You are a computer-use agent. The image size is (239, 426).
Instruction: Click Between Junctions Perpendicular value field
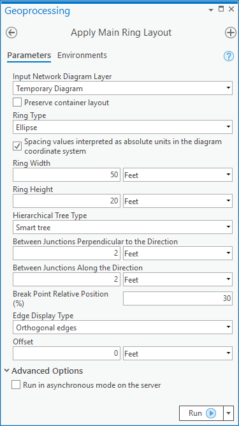point(66,253)
